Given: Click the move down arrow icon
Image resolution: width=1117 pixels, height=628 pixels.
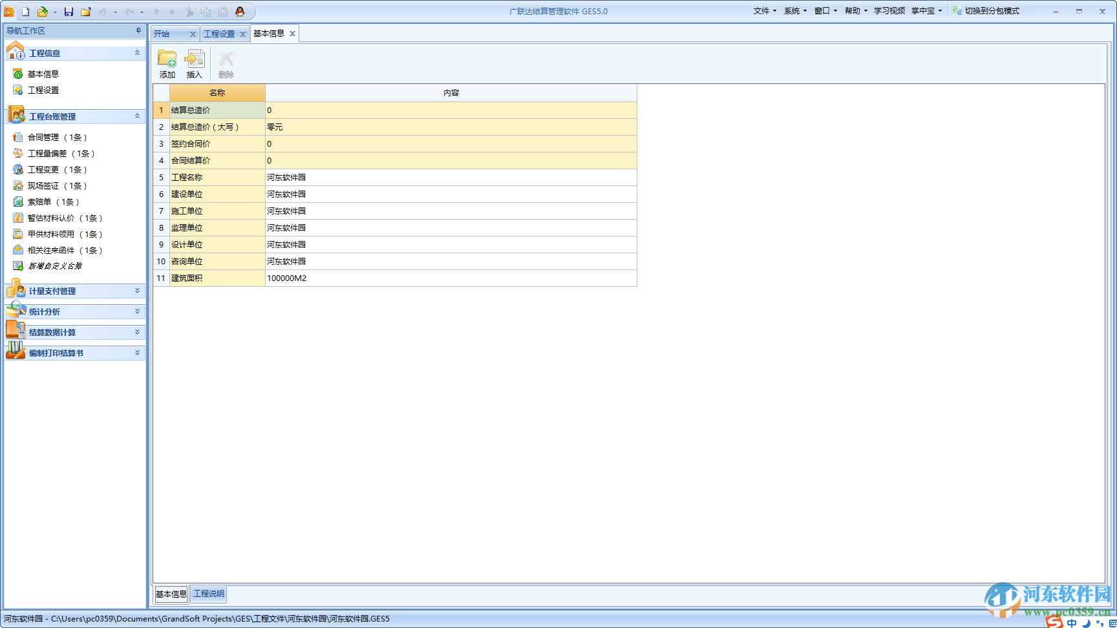Looking at the screenshot, I should click(x=172, y=12).
